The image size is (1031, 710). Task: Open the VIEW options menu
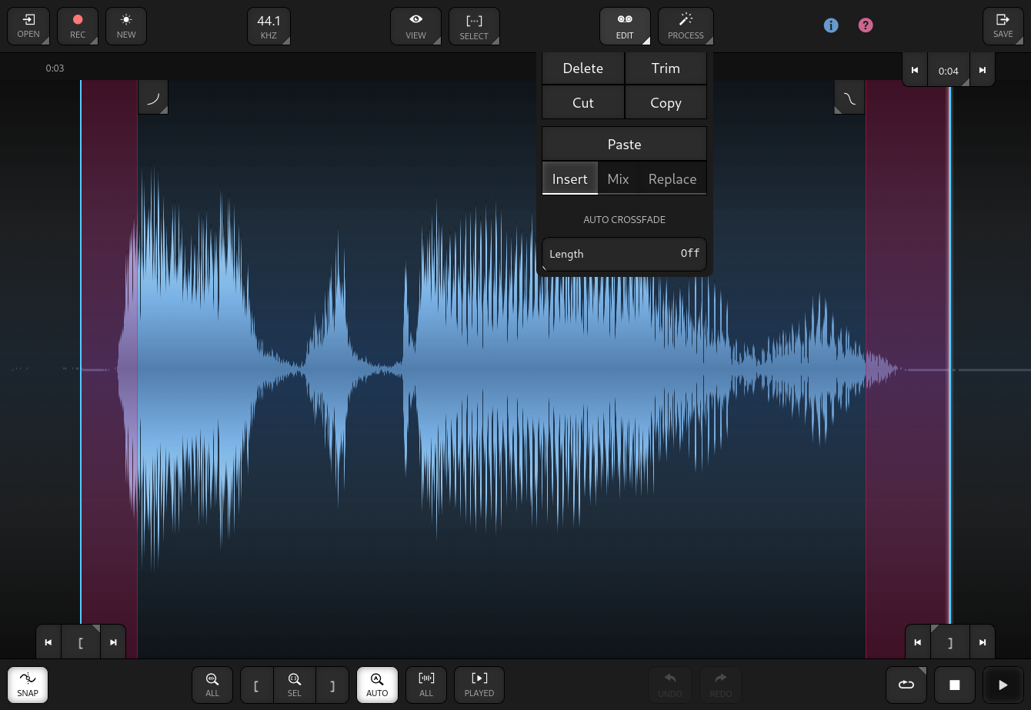[x=415, y=26]
